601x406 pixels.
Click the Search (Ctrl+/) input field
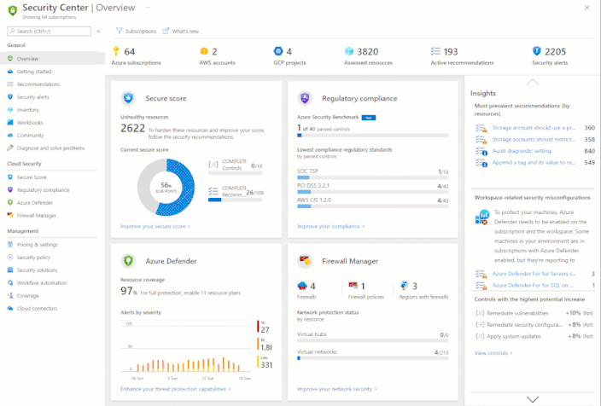(49, 31)
